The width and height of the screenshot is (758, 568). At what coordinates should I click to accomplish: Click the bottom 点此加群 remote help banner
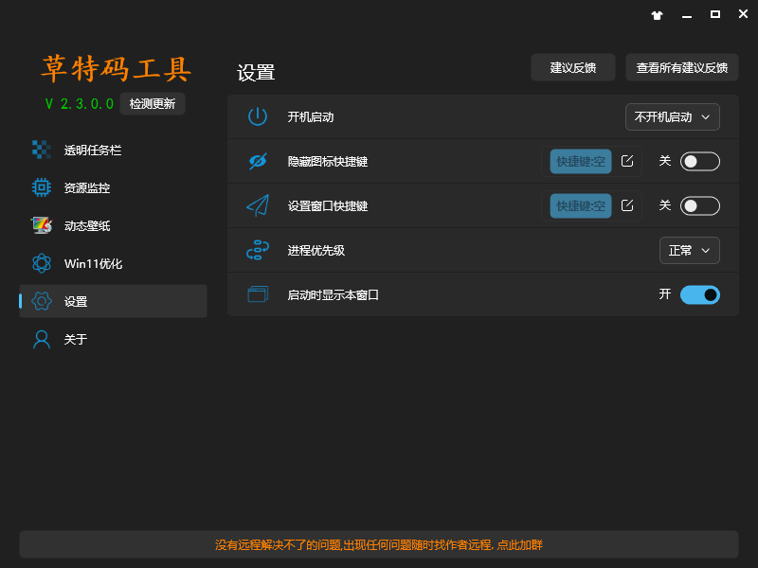tap(379, 545)
